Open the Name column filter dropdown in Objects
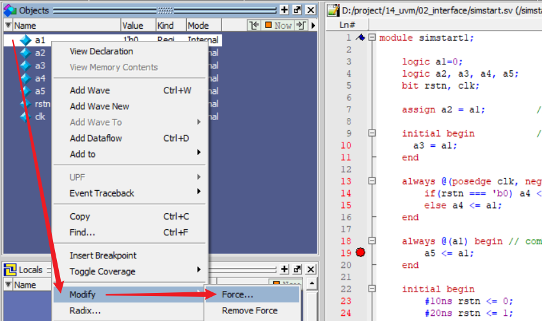The width and height of the screenshot is (542, 321). tap(8, 25)
